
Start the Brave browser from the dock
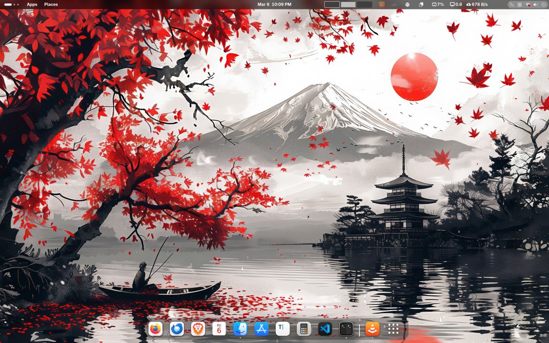tap(198, 329)
